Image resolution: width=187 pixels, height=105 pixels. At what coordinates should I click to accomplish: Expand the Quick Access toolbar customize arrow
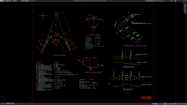coord(34,1)
